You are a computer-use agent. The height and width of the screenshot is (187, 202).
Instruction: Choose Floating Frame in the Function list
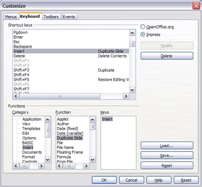70,152
